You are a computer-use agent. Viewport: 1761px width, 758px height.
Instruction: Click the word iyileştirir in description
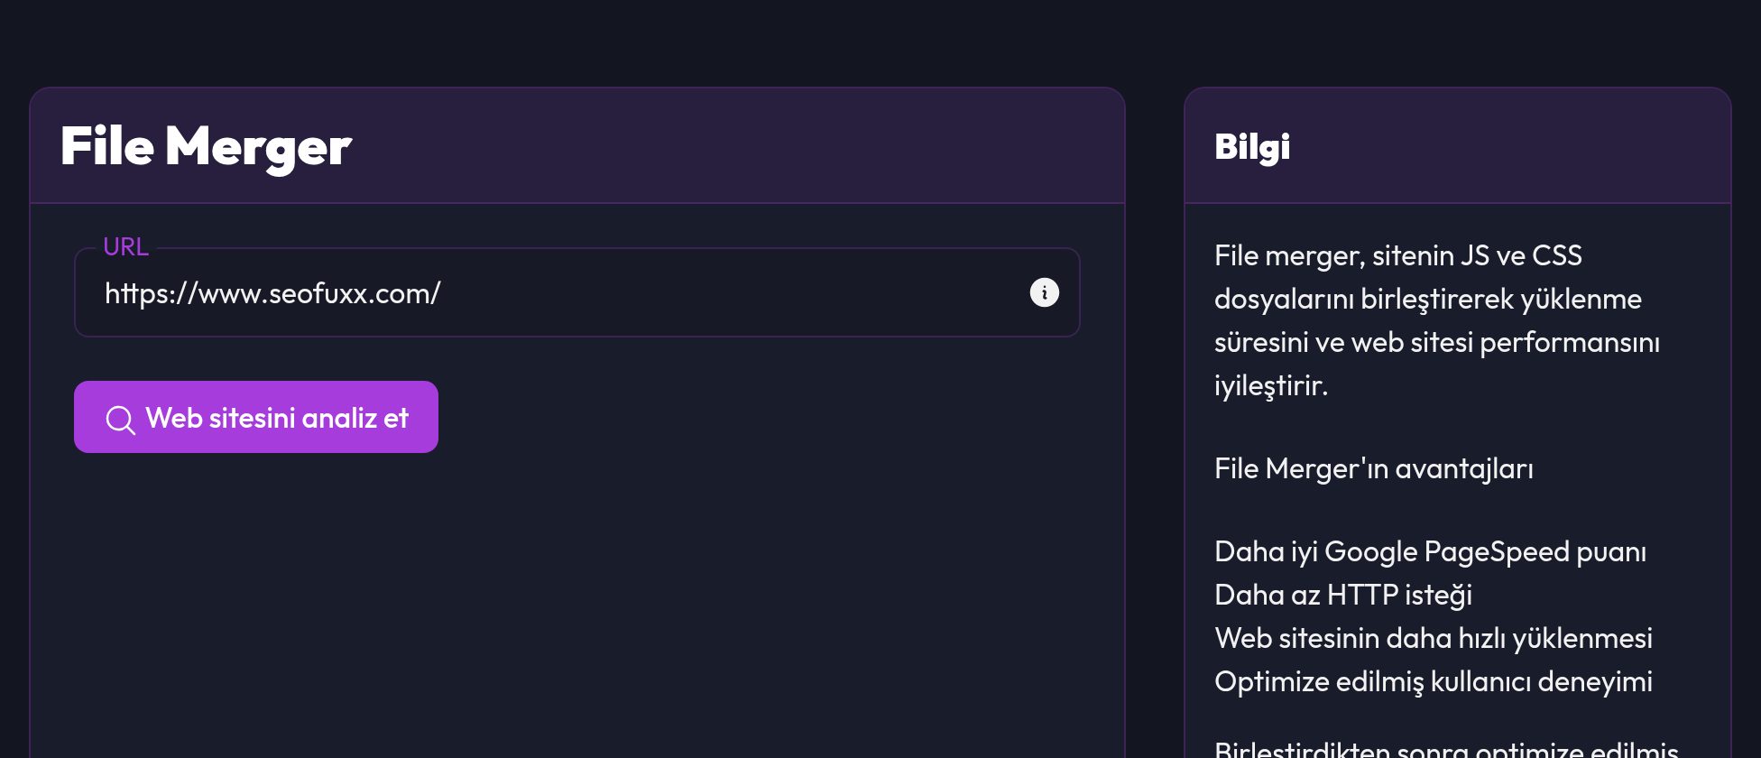click(1271, 385)
